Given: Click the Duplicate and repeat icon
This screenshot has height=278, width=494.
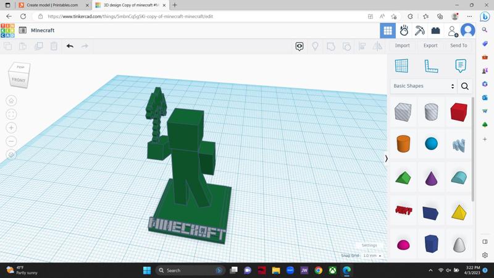Looking at the screenshot, I should [38, 46].
